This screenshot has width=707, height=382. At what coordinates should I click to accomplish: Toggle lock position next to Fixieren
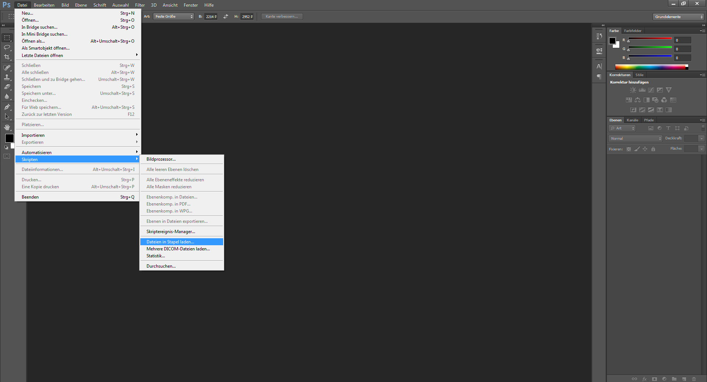click(645, 149)
